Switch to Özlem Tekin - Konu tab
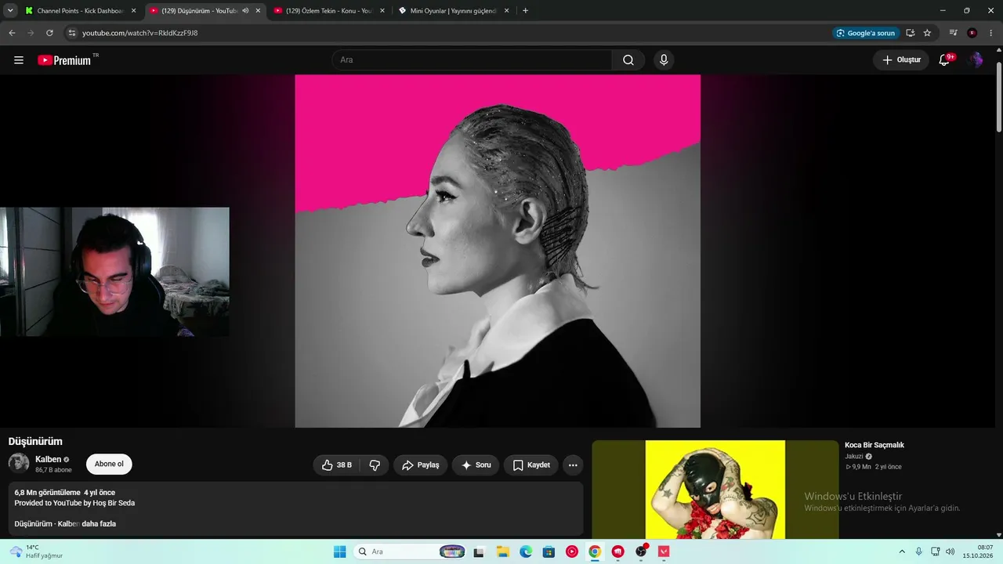 [328, 11]
